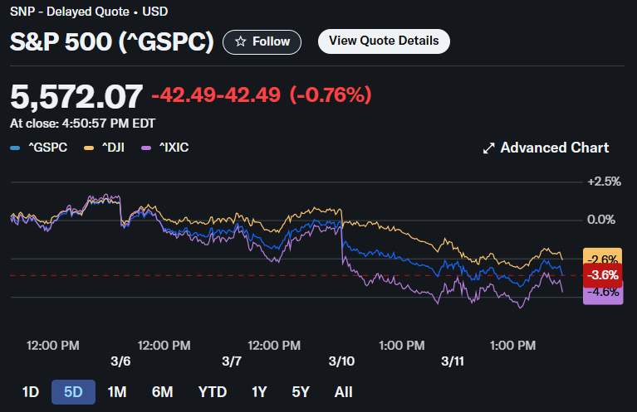The height and width of the screenshot is (412, 637).
Task: Click the red -3.6% price label
Action: tap(603, 274)
